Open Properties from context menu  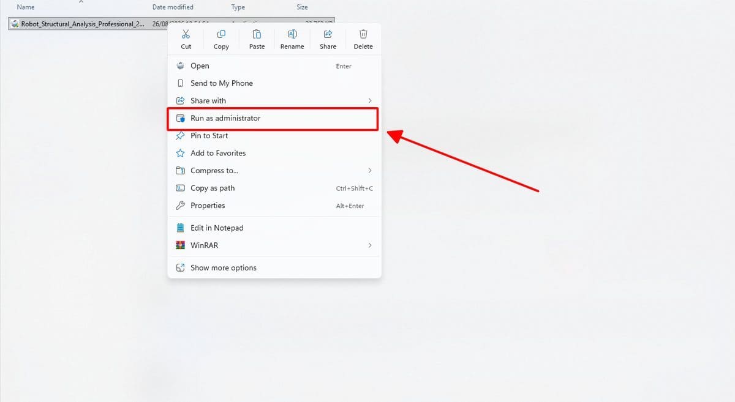pos(274,206)
